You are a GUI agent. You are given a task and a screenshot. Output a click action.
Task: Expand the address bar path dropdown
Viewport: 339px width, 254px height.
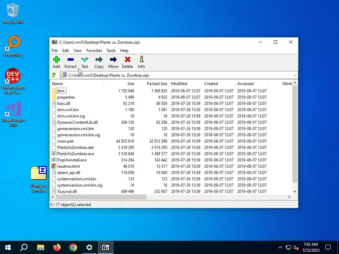click(295, 75)
